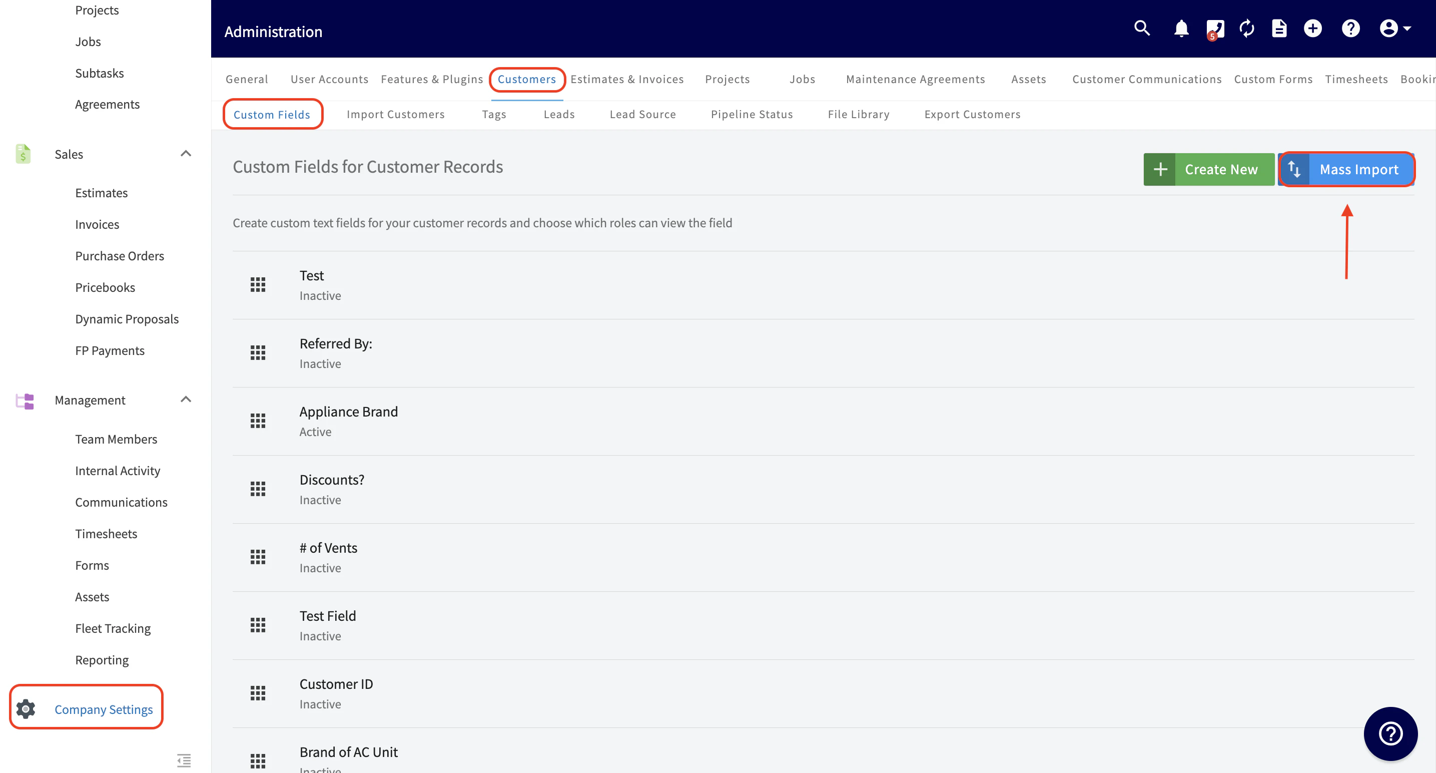Grab the drag handle for Brand of AC Unit
Screen dimensions: 1436x773
[x=258, y=760]
